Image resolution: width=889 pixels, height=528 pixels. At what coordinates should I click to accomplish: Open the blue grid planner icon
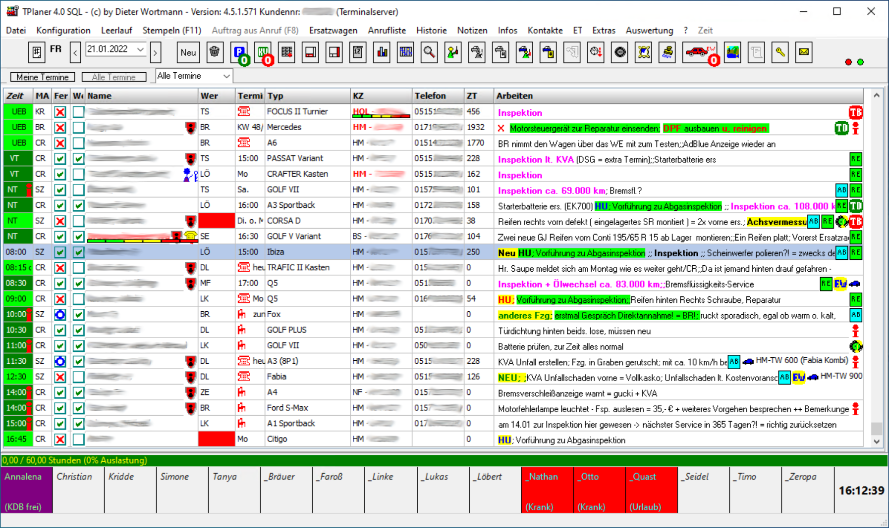405,52
